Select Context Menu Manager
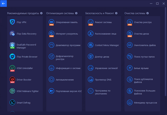167x115 pixels. (107, 45)
